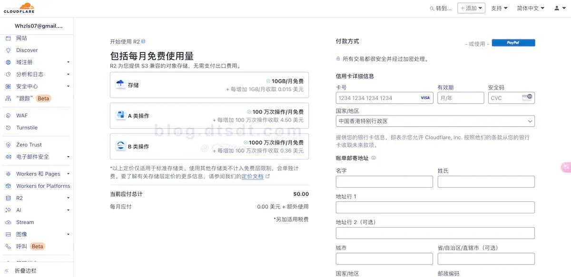Screen dimensions: 571x277
Task: Click the "$0.00" total amount
Action: point(301,194)
